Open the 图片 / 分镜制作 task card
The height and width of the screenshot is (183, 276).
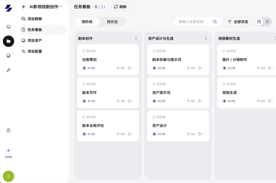click(x=247, y=60)
